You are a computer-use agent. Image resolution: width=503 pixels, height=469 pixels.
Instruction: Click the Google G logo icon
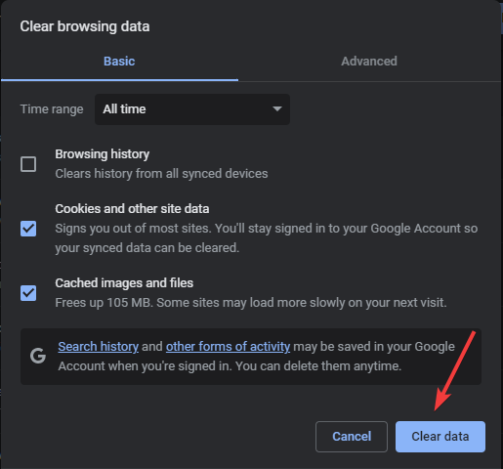point(38,356)
